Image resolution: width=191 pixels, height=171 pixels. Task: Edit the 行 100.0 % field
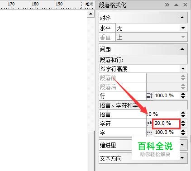167,95
